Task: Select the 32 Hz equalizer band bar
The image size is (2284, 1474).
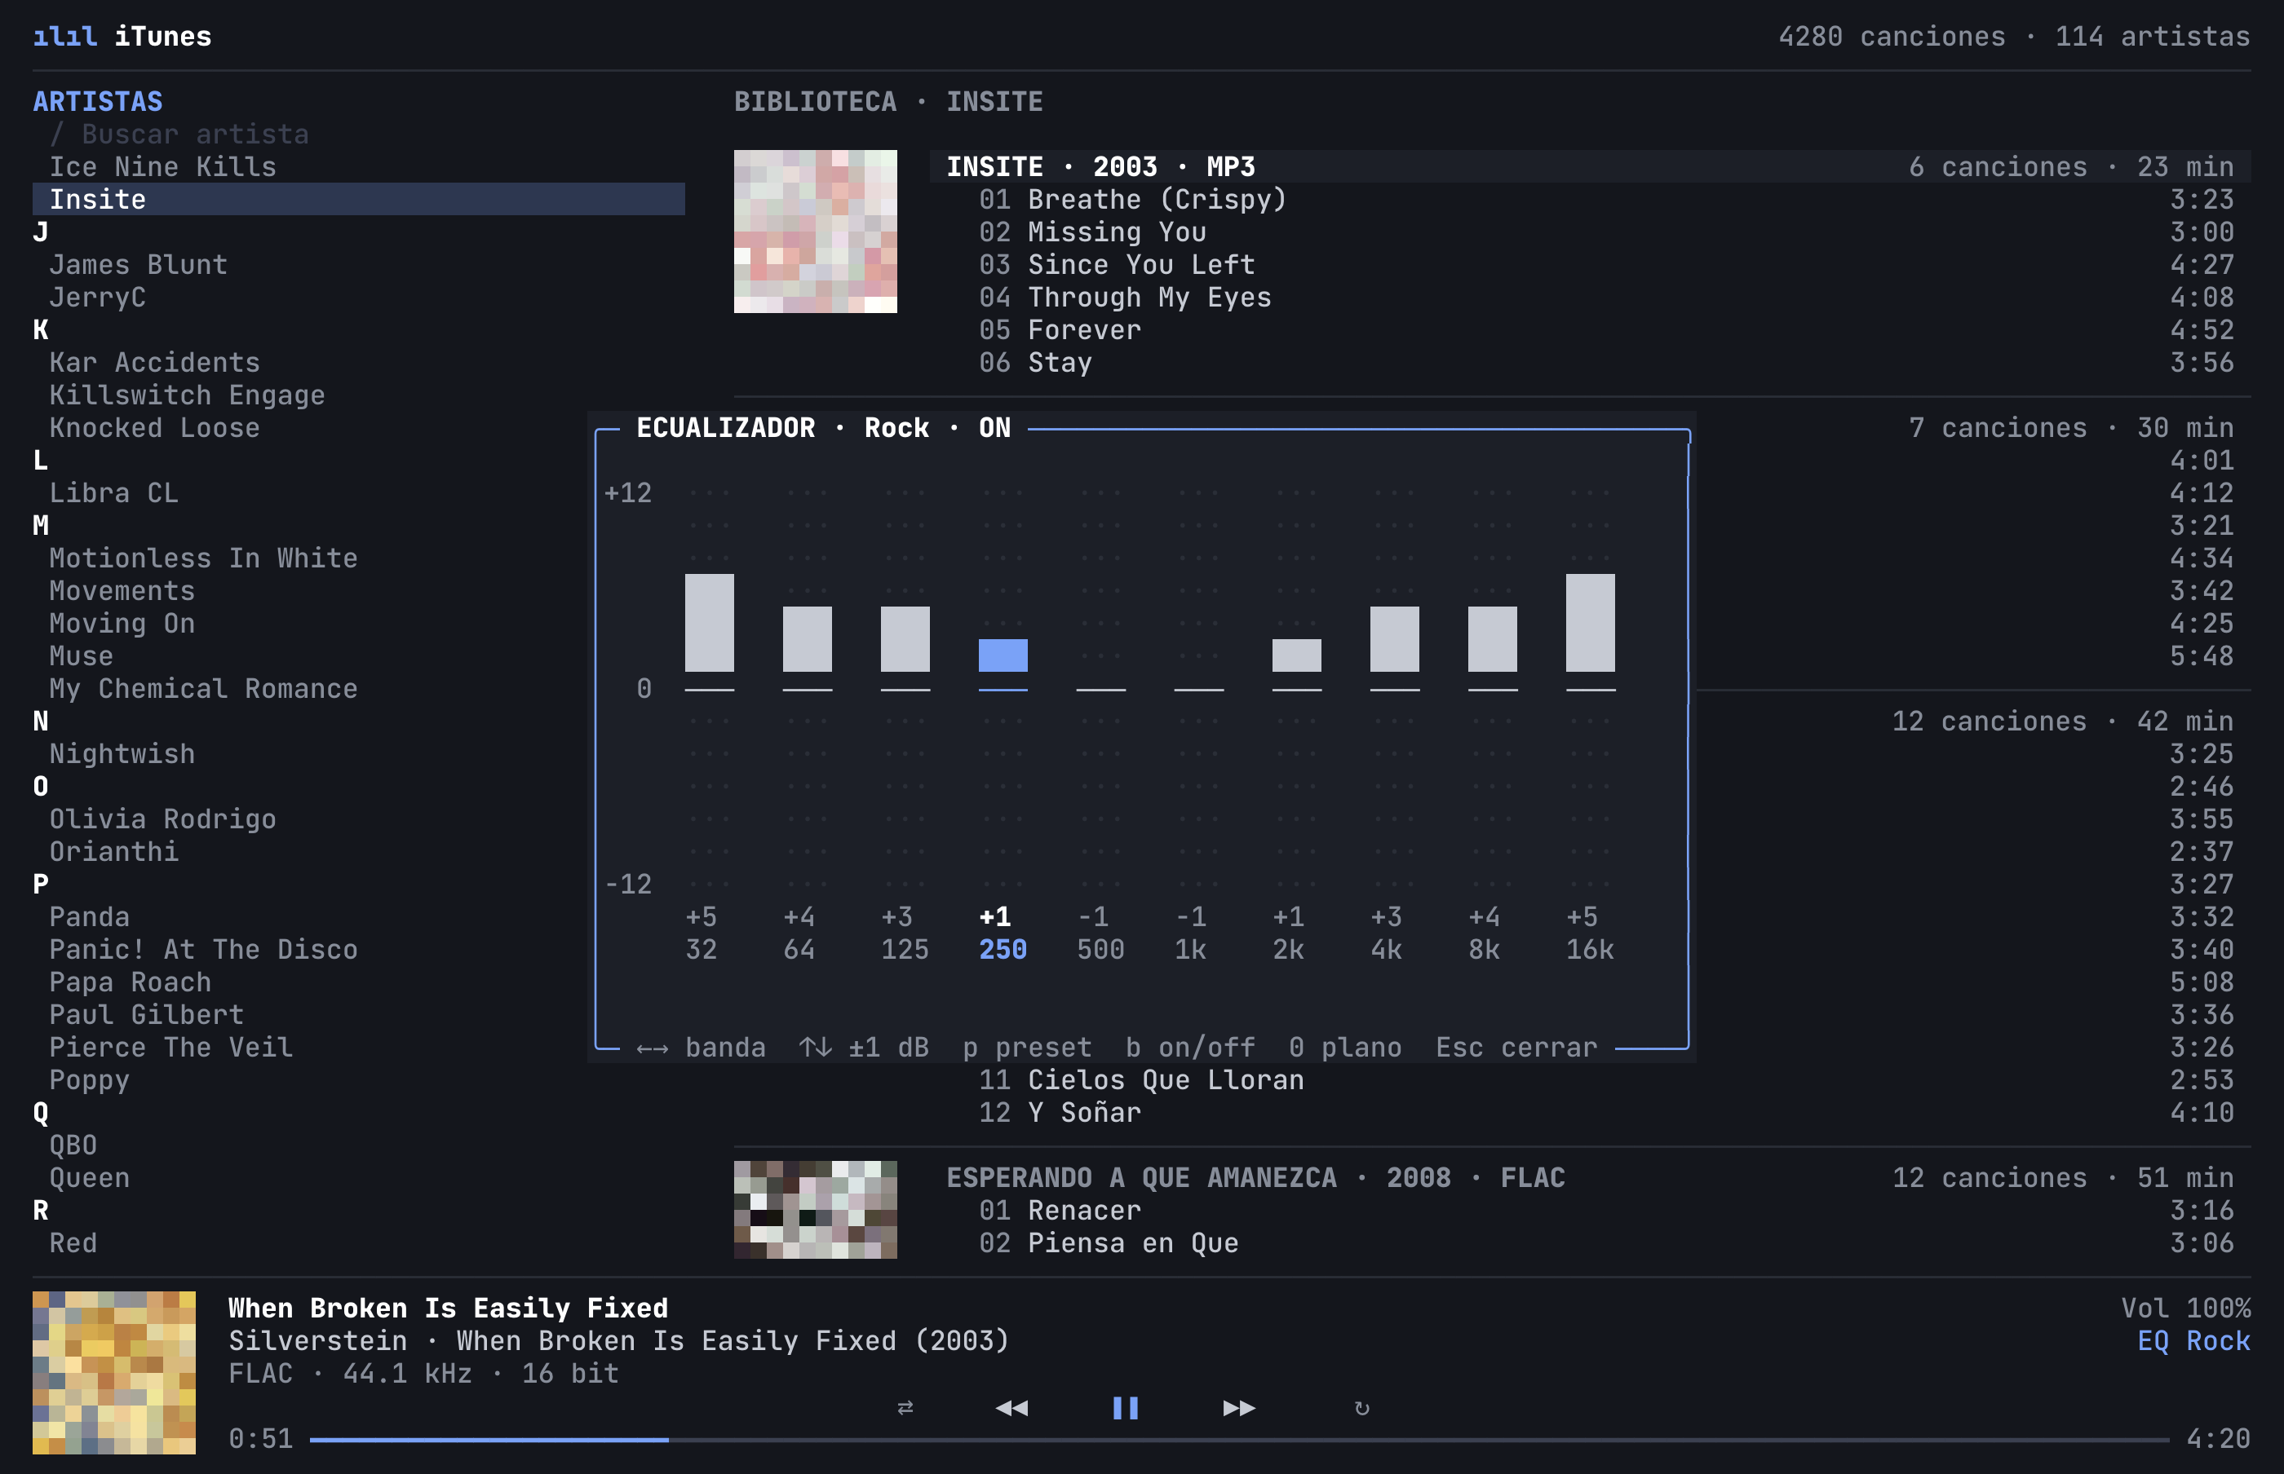Action: pyautogui.click(x=710, y=623)
